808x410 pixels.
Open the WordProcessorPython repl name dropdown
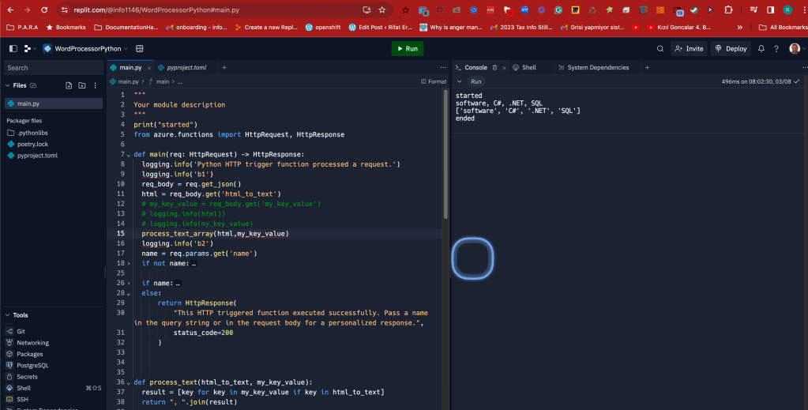(85, 48)
